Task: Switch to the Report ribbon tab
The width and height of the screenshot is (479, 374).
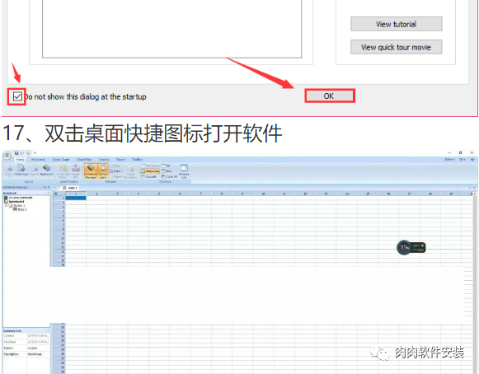Action: click(120, 159)
